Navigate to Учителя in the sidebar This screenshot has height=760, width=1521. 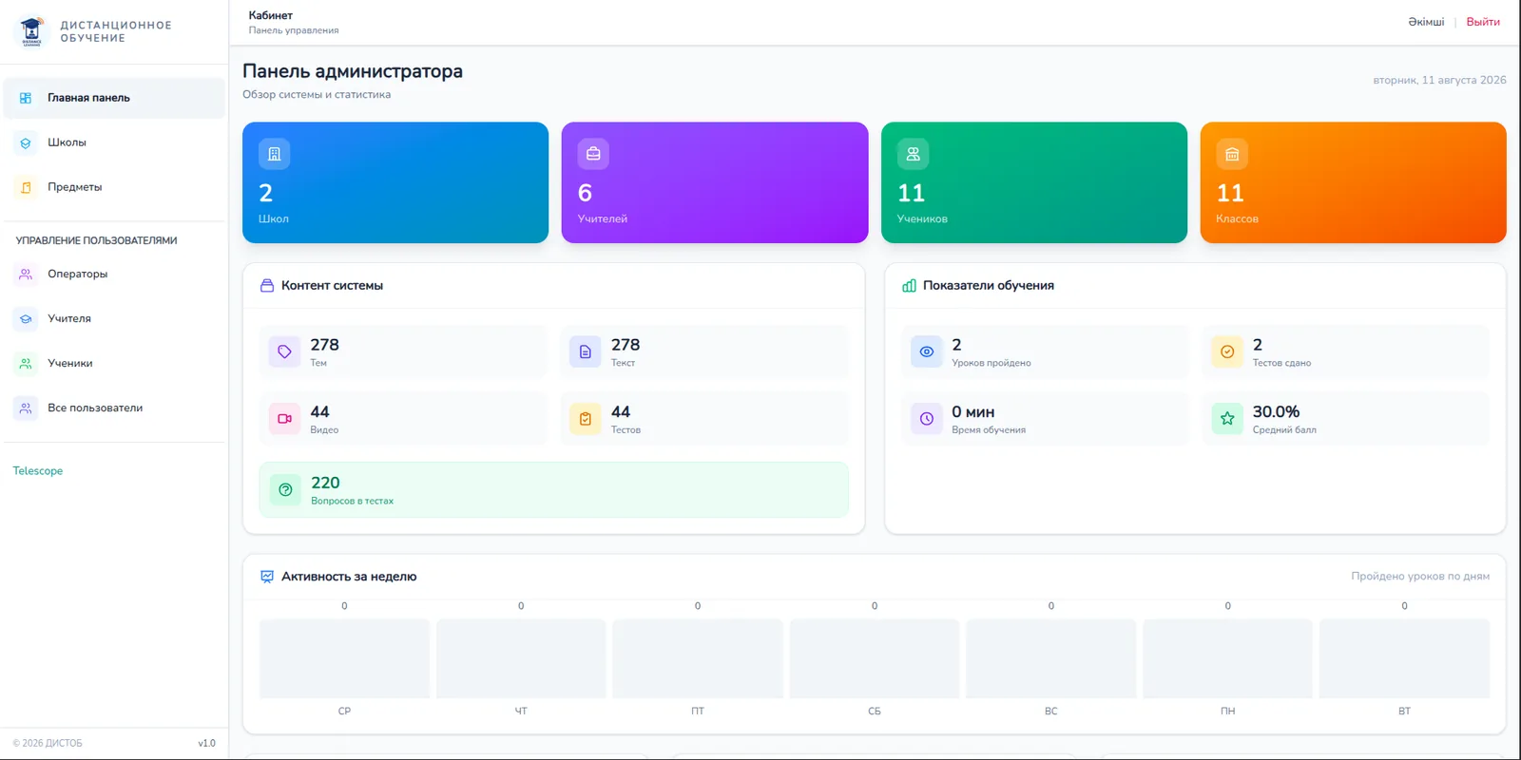[114, 318]
